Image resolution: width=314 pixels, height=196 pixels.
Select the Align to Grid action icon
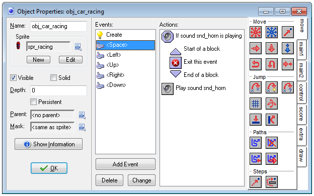tap(256, 104)
